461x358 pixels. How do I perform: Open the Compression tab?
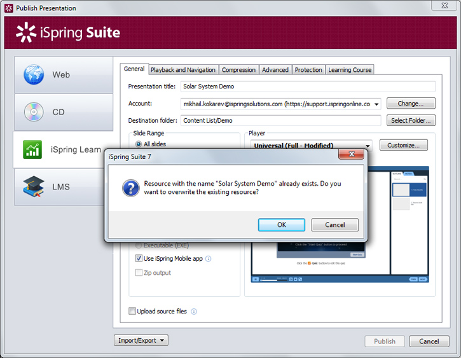tap(238, 70)
